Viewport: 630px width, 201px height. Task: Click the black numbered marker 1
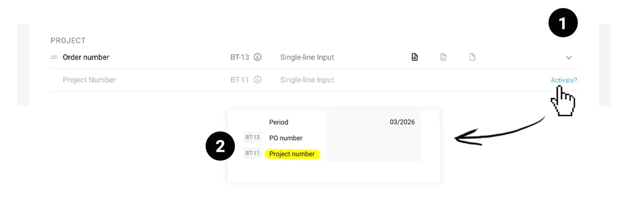[563, 22]
